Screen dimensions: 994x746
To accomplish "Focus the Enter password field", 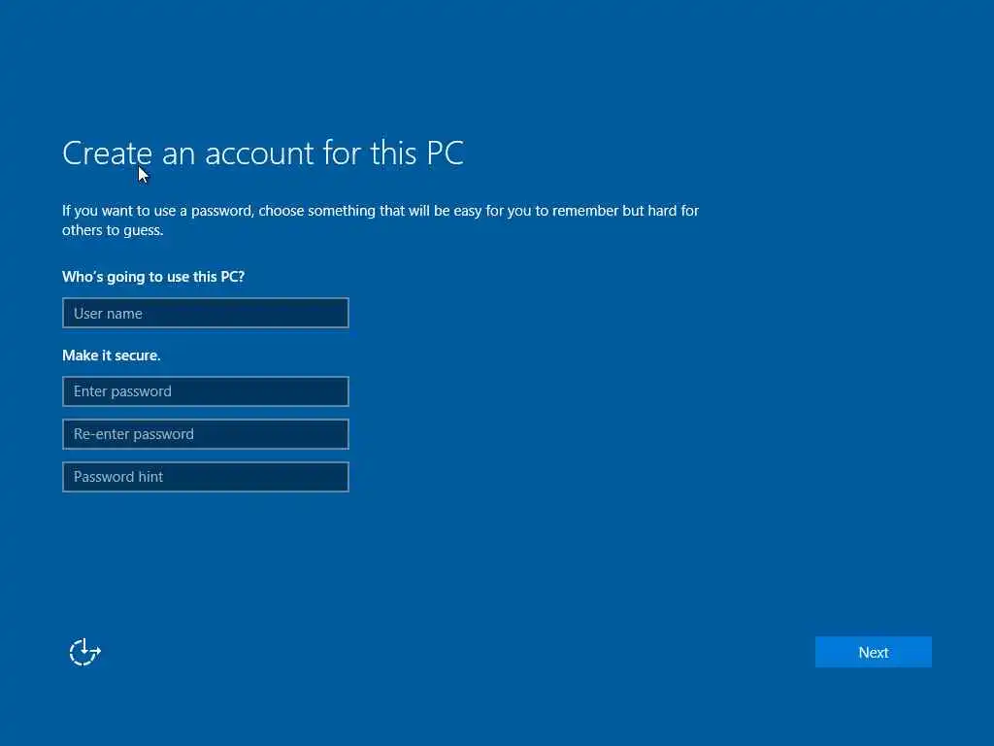I will click(206, 391).
